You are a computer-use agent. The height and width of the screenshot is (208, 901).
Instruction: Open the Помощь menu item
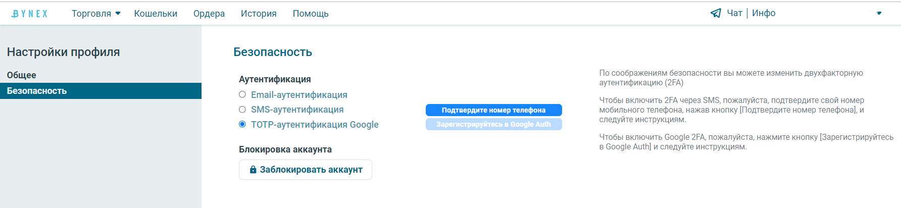(311, 14)
